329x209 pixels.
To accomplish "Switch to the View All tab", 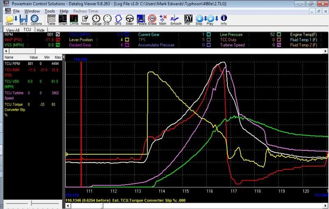I will tap(13, 30).
